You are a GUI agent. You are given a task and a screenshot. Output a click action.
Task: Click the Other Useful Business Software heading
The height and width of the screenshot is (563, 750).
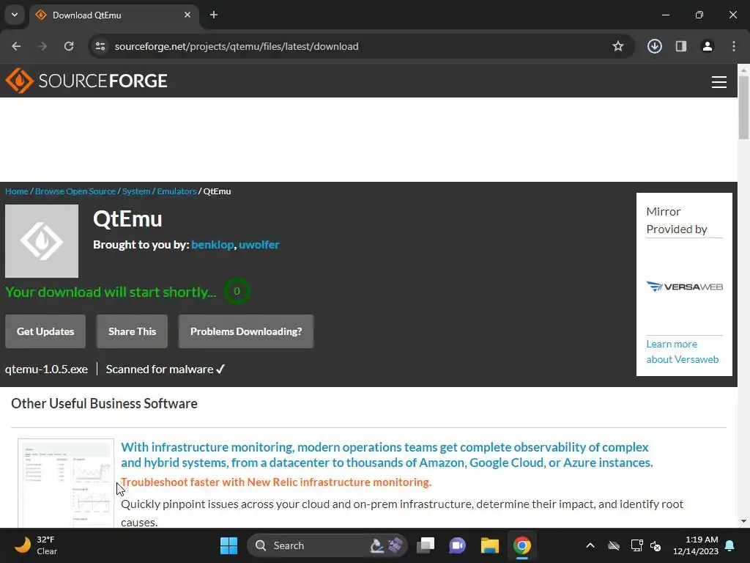[104, 404]
